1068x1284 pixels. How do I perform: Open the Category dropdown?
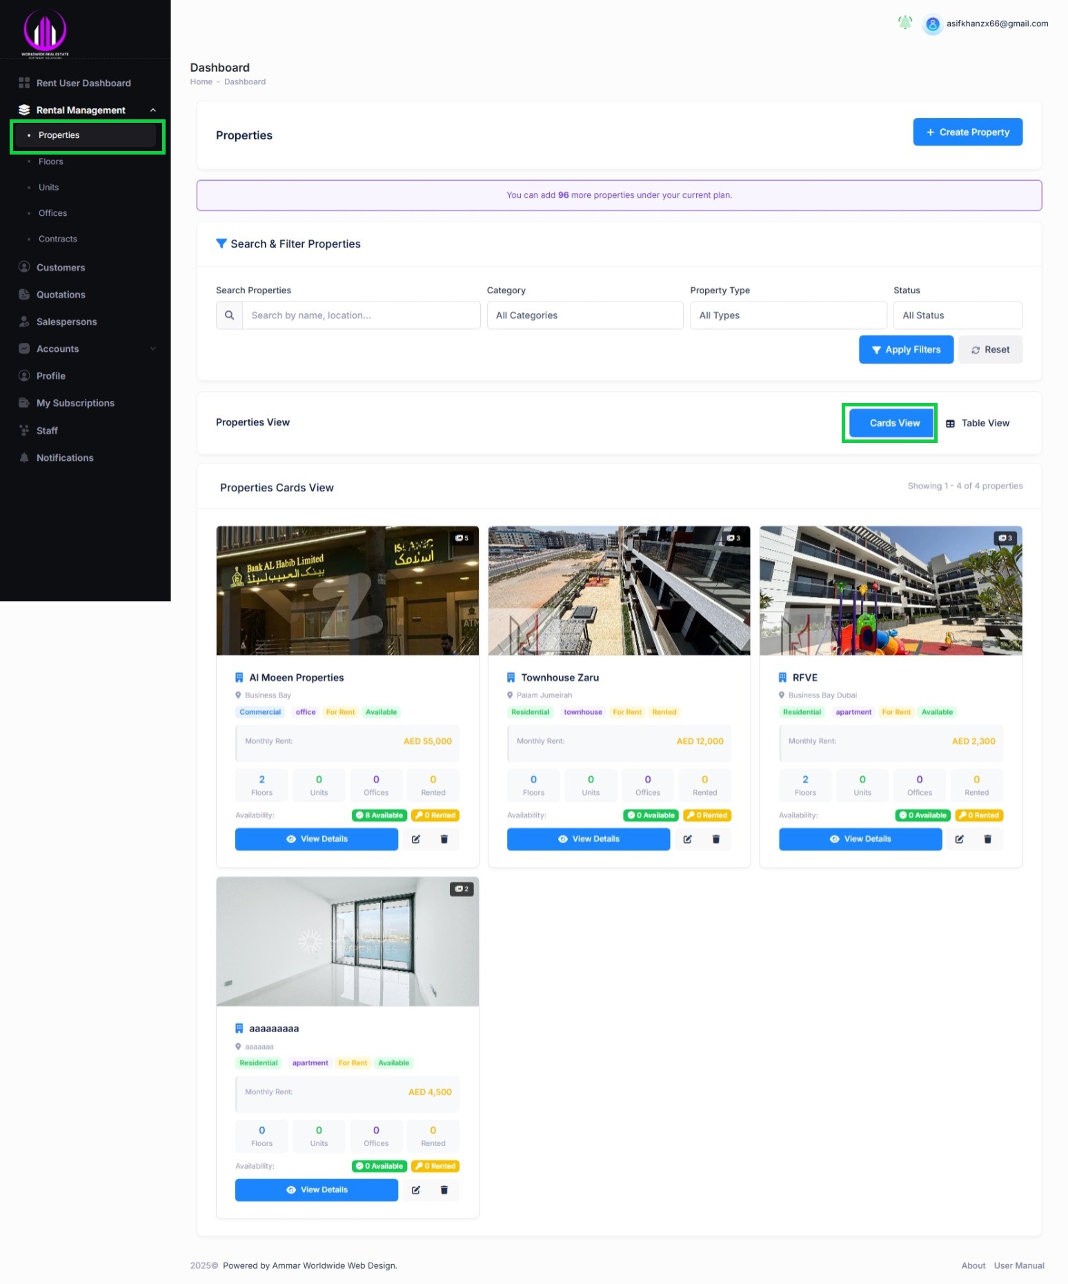(x=584, y=315)
